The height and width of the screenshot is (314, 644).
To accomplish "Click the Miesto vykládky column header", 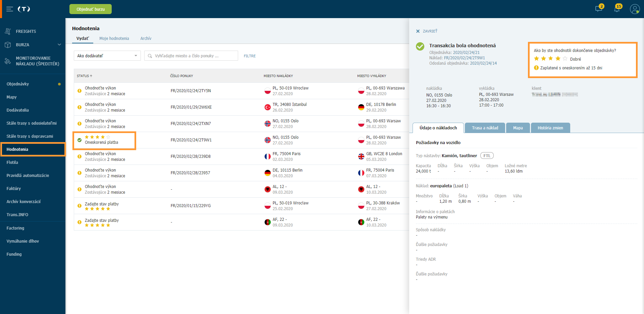I will pos(372,76).
